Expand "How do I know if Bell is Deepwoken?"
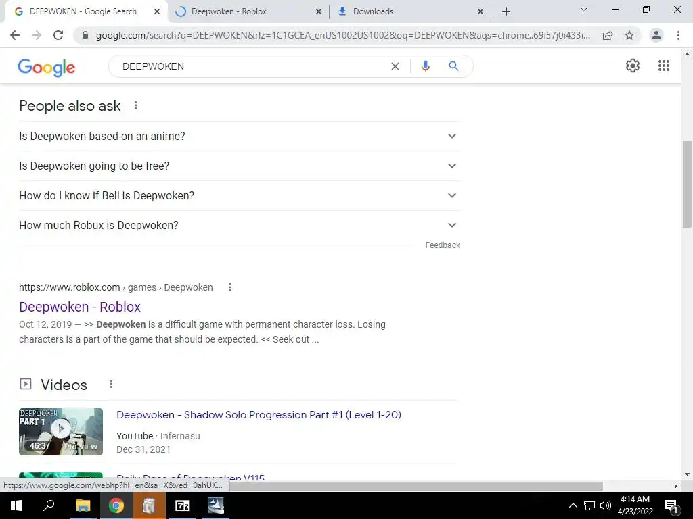 tap(240, 195)
